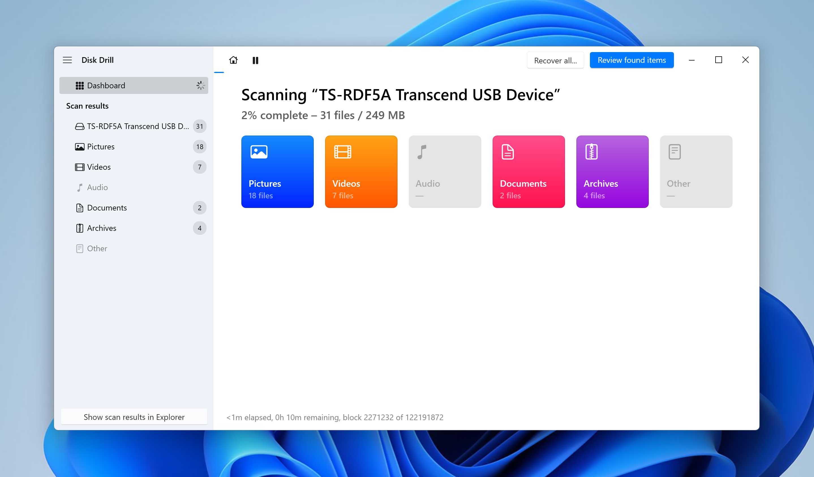Click the sidebar Pictures icon

click(x=80, y=147)
